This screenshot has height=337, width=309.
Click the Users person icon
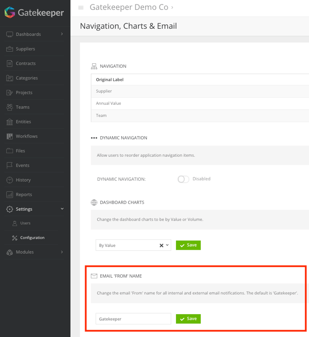[x=15, y=223]
